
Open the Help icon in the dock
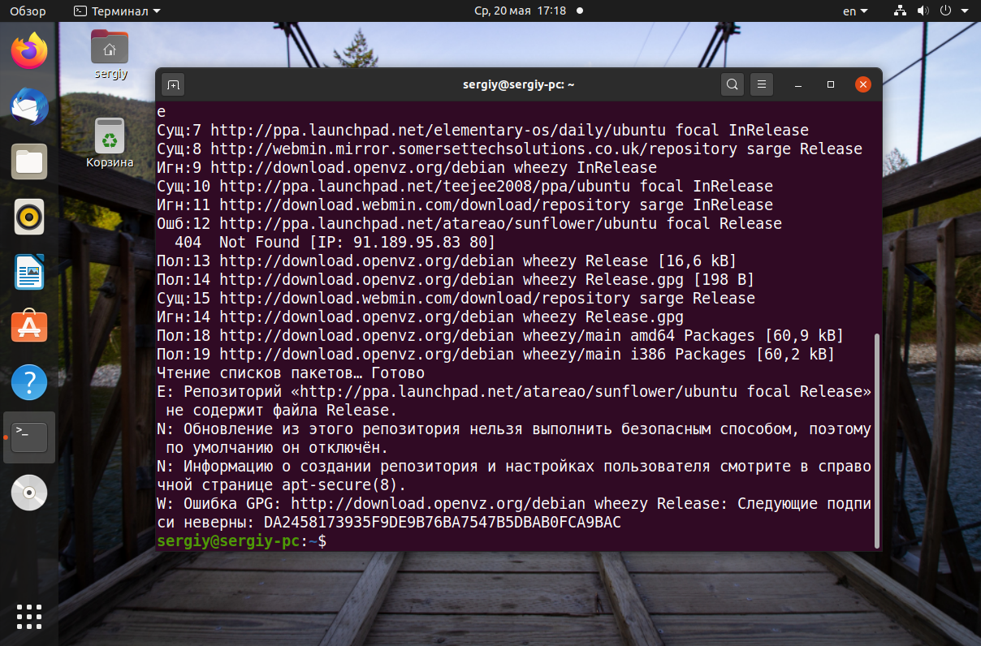[x=29, y=382]
